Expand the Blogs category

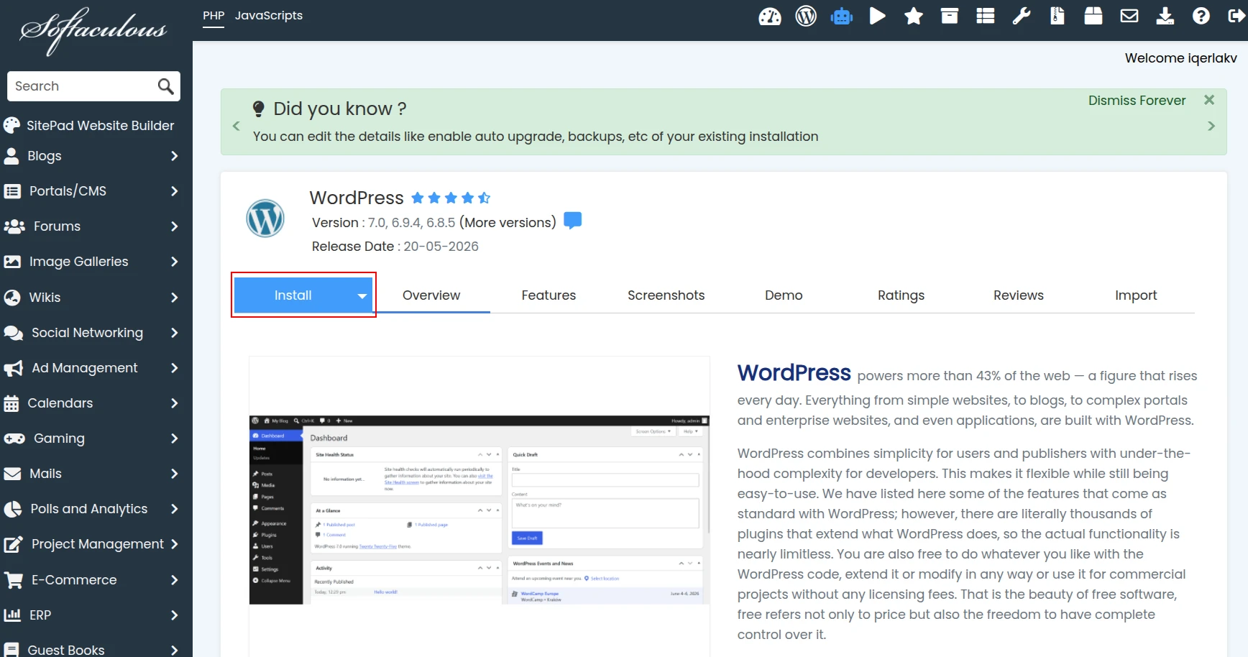click(174, 156)
